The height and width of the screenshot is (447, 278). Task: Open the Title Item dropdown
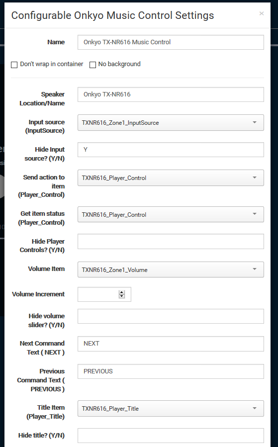point(171,409)
